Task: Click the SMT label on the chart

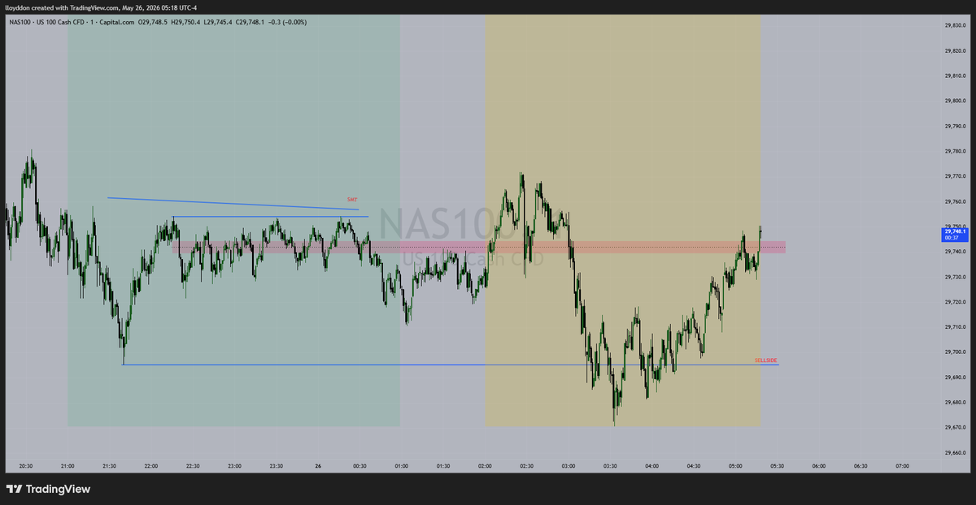Action: (352, 199)
